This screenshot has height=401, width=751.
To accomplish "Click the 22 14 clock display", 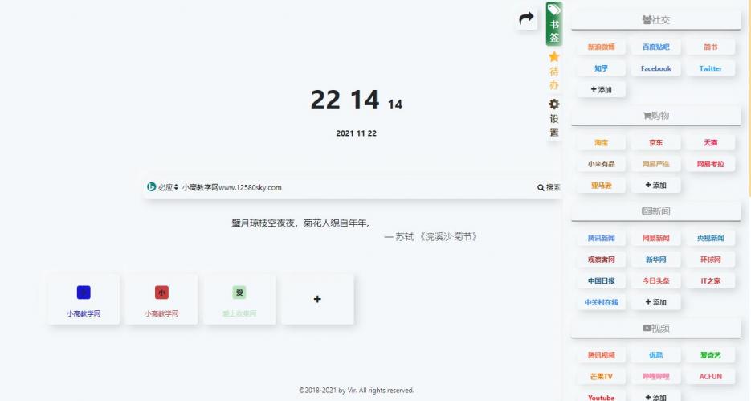I will (357, 100).
